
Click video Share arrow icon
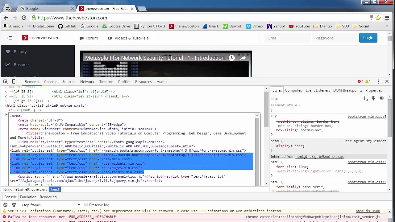click(x=243, y=58)
